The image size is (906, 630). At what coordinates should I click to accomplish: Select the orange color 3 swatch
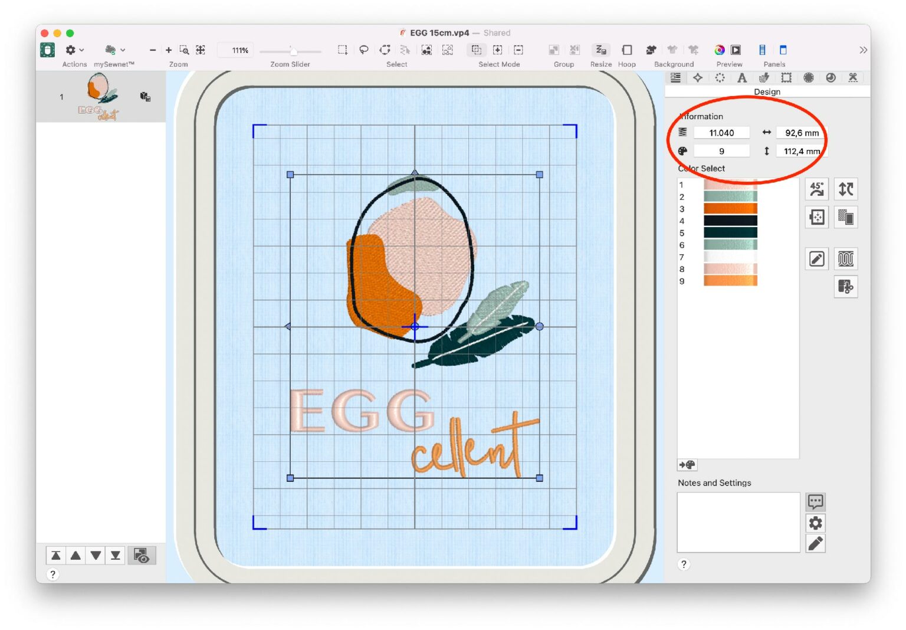pyautogui.click(x=730, y=209)
